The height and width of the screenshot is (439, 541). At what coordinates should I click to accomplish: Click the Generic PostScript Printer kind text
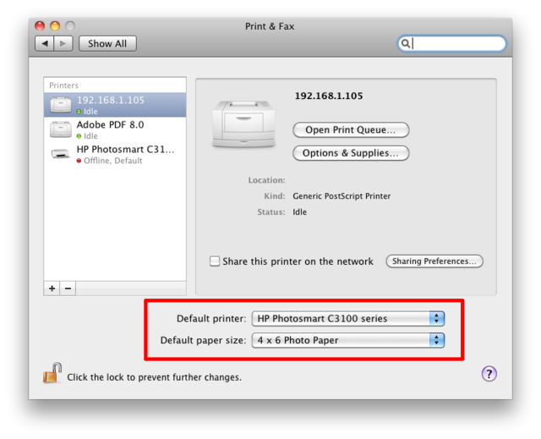click(342, 196)
